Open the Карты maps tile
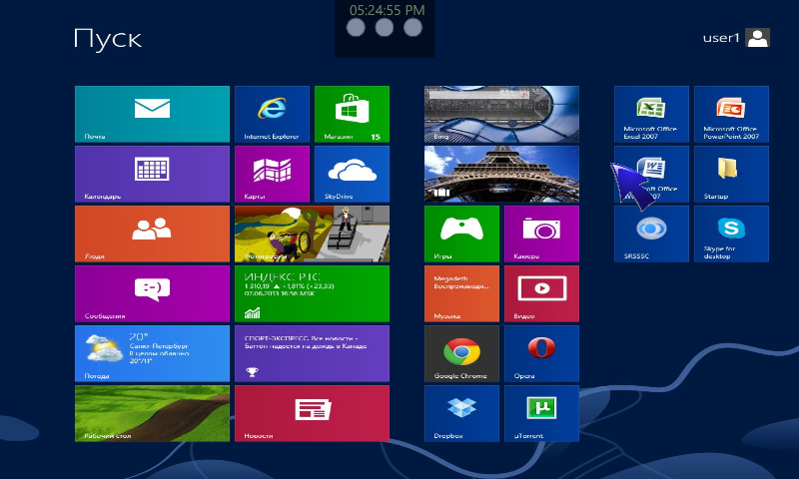The image size is (799, 479). (x=272, y=174)
